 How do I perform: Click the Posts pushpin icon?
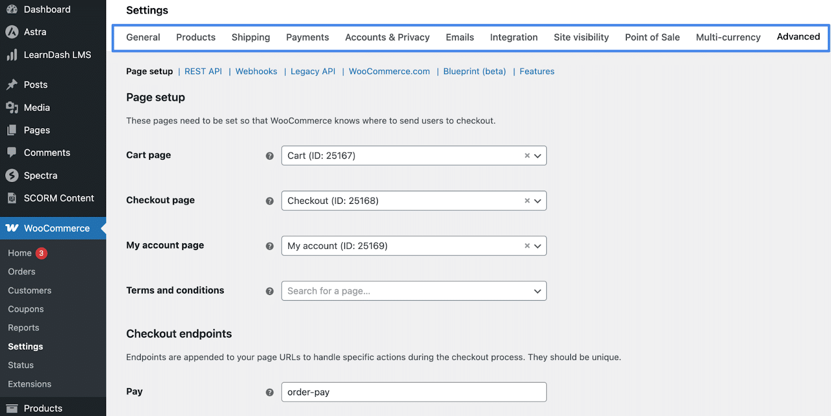(11, 85)
